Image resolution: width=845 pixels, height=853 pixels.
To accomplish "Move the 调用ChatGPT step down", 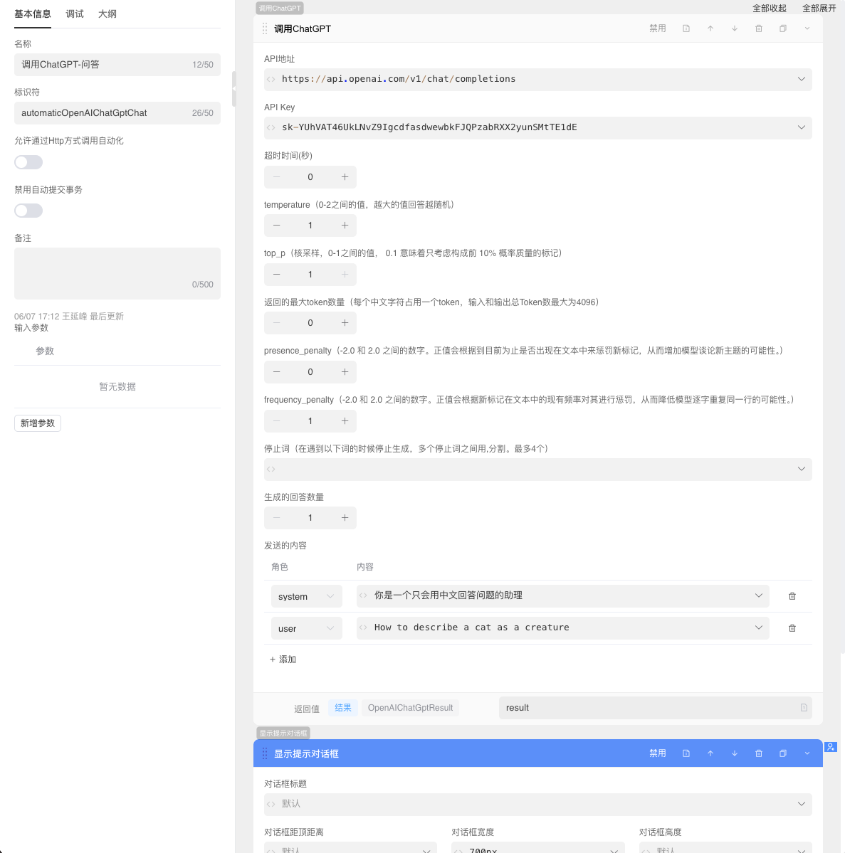I will pyautogui.click(x=735, y=28).
